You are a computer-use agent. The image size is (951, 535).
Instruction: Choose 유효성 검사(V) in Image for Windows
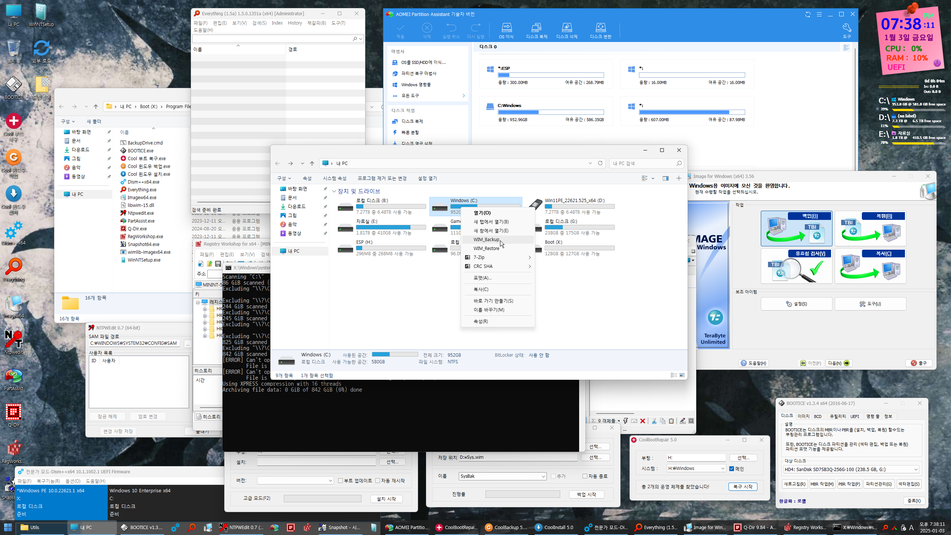pyautogui.click(x=796, y=266)
